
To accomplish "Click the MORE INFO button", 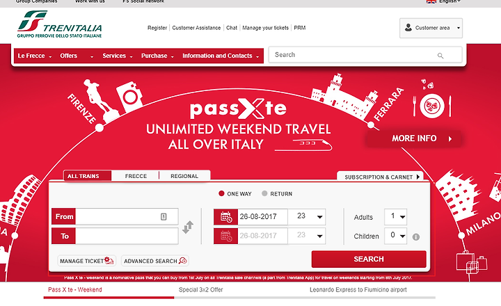I will [x=414, y=138].
